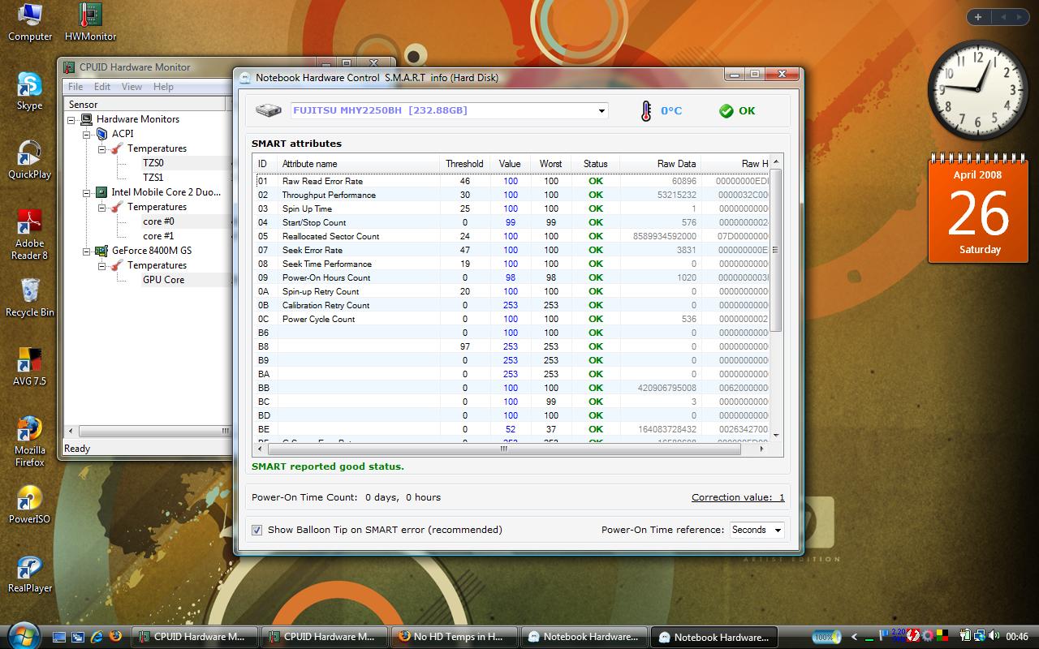Image resolution: width=1039 pixels, height=649 pixels.
Task: Open the File menu in HWMonitor
Action: tap(75, 87)
